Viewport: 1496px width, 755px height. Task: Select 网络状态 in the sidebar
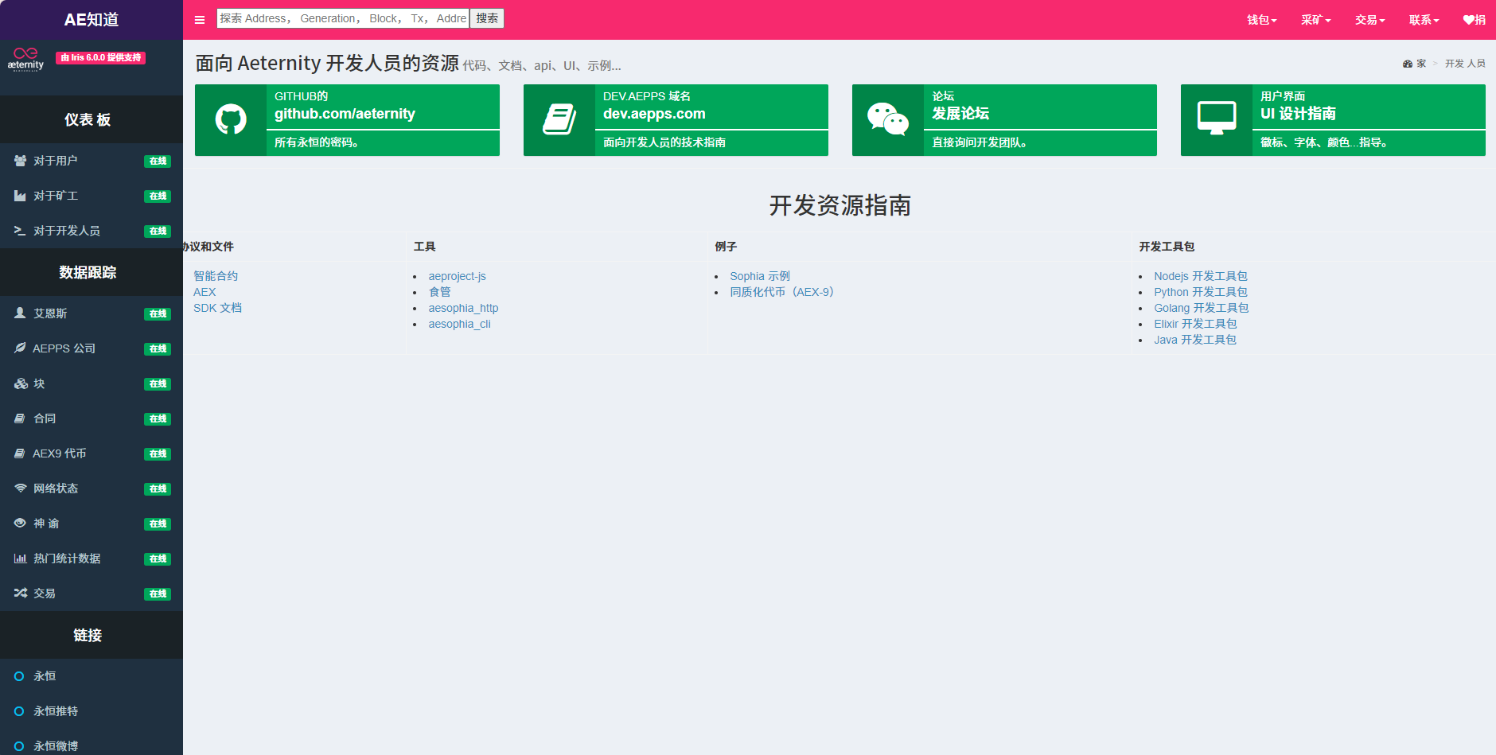pyautogui.click(x=92, y=488)
